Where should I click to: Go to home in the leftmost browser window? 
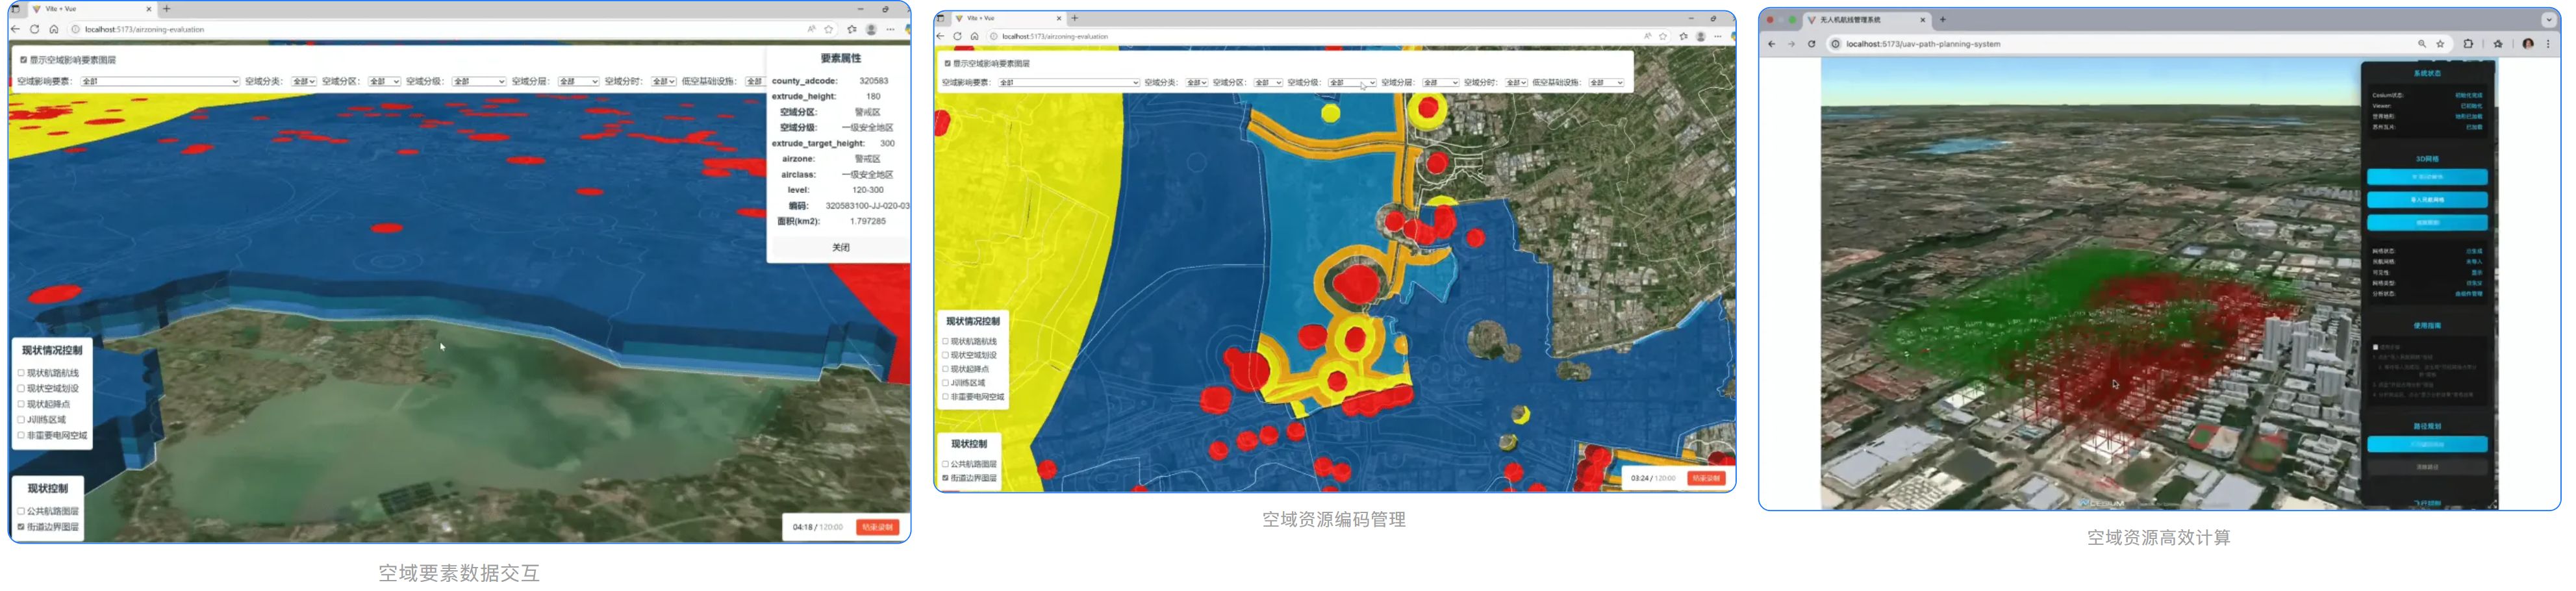54,30
